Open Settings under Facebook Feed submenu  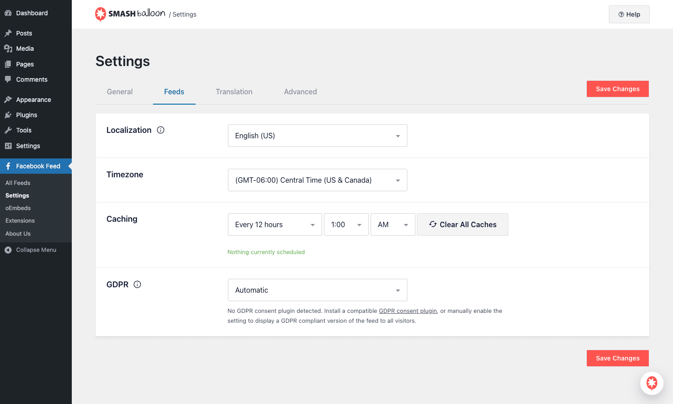(x=17, y=195)
